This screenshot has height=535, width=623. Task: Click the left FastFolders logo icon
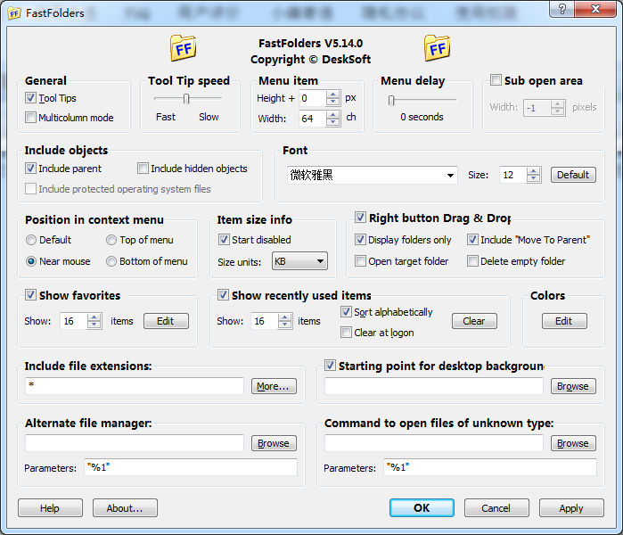click(x=184, y=48)
